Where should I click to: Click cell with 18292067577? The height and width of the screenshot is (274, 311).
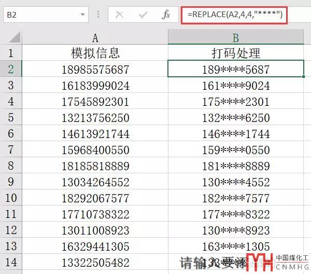95,197
